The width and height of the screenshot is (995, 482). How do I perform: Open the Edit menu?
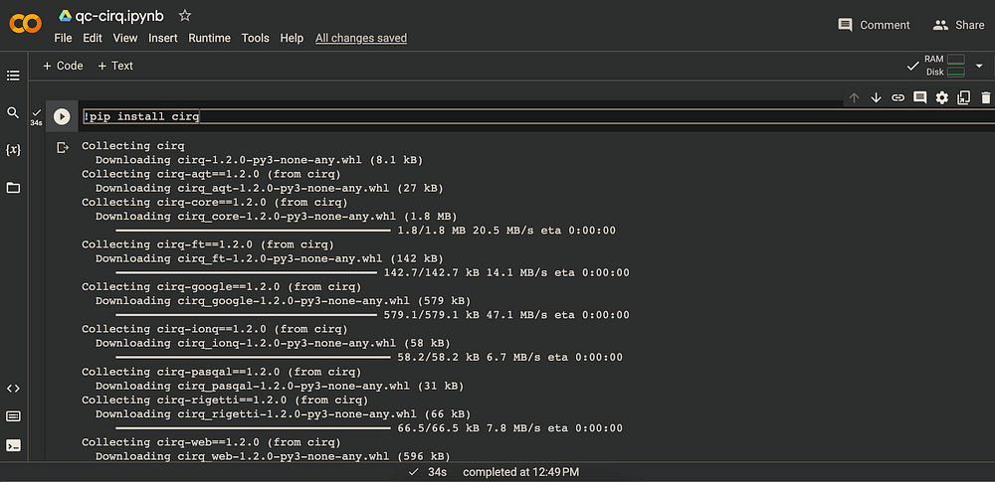click(92, 38)
